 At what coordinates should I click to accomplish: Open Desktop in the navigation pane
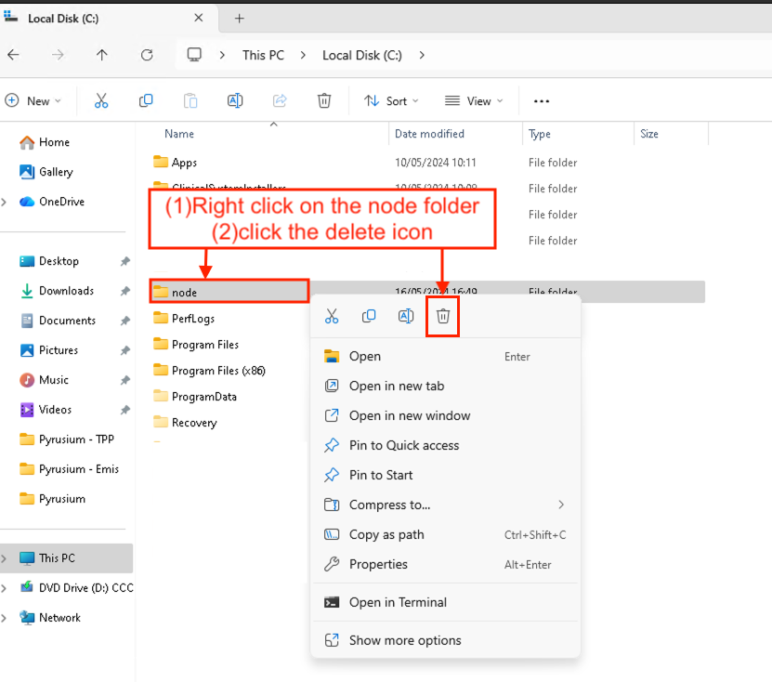click(x=48, y=261)
